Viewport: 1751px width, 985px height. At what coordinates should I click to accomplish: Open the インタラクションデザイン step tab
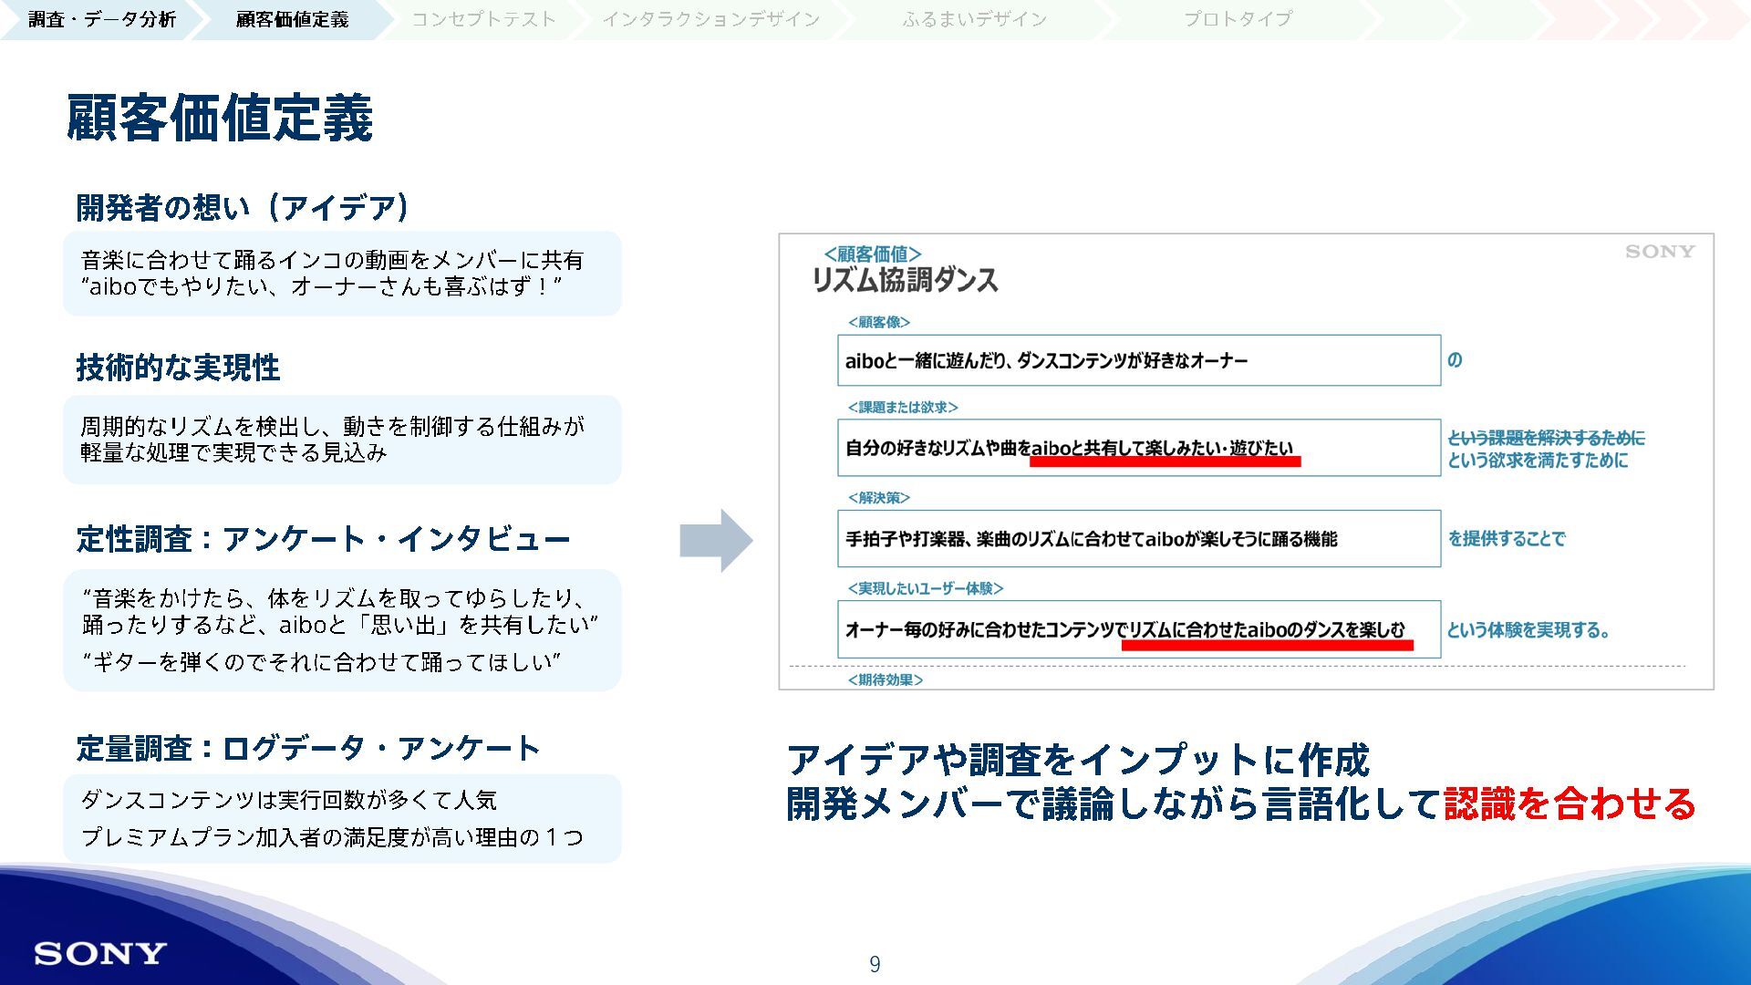pyautogui.click(x=710, y=19)
